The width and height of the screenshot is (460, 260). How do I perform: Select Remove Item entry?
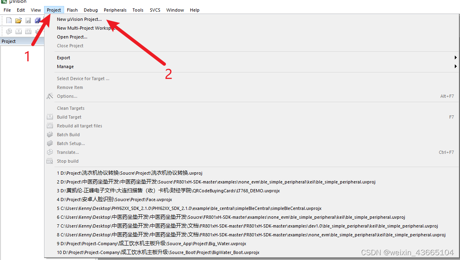click(252, 87)
